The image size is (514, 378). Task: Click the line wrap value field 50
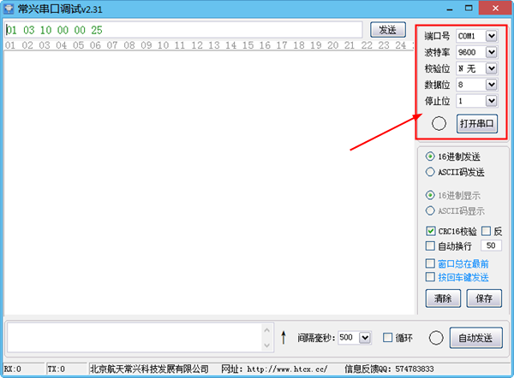(491, 245)
